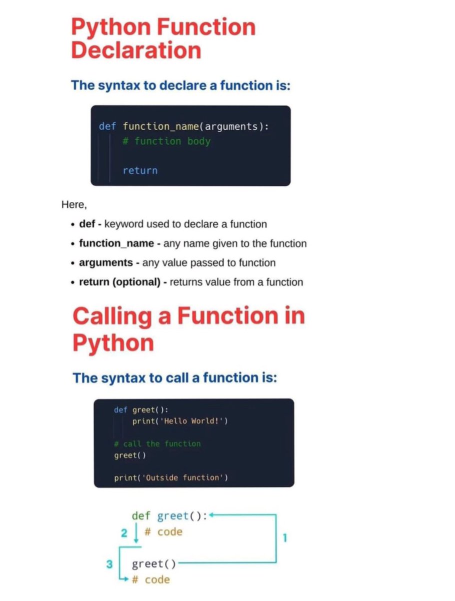
Task: Select "The syntax to declare a function is:" subheading
Action: 180,85
